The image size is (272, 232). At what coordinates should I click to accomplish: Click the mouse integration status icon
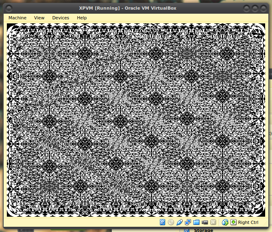click(225, 222)
